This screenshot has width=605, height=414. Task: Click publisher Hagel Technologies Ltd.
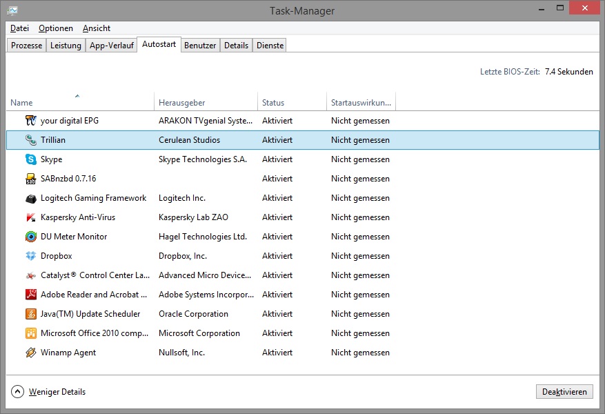203,237
